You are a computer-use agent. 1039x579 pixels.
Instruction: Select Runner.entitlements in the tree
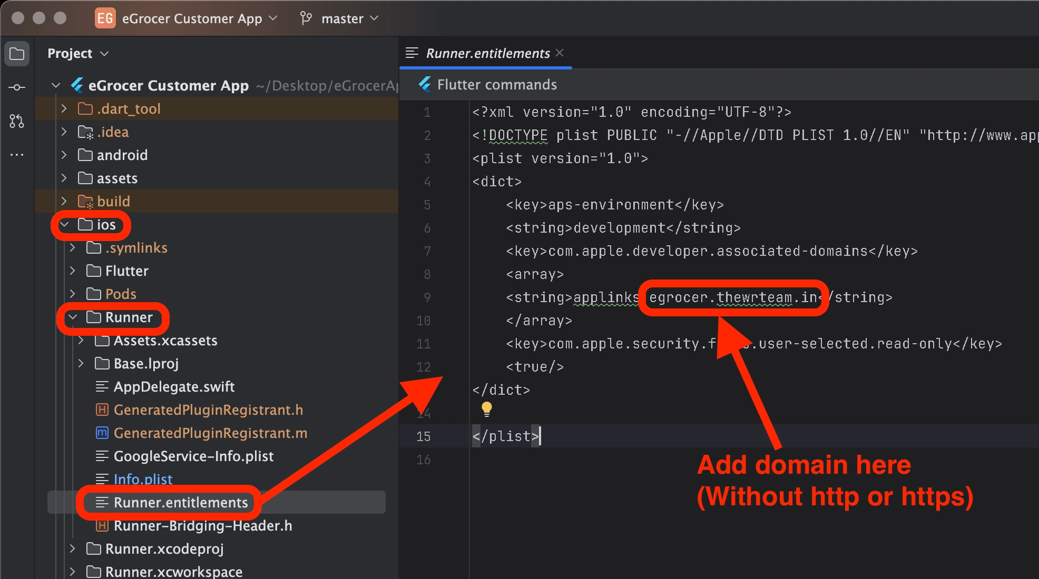point(181,502)
